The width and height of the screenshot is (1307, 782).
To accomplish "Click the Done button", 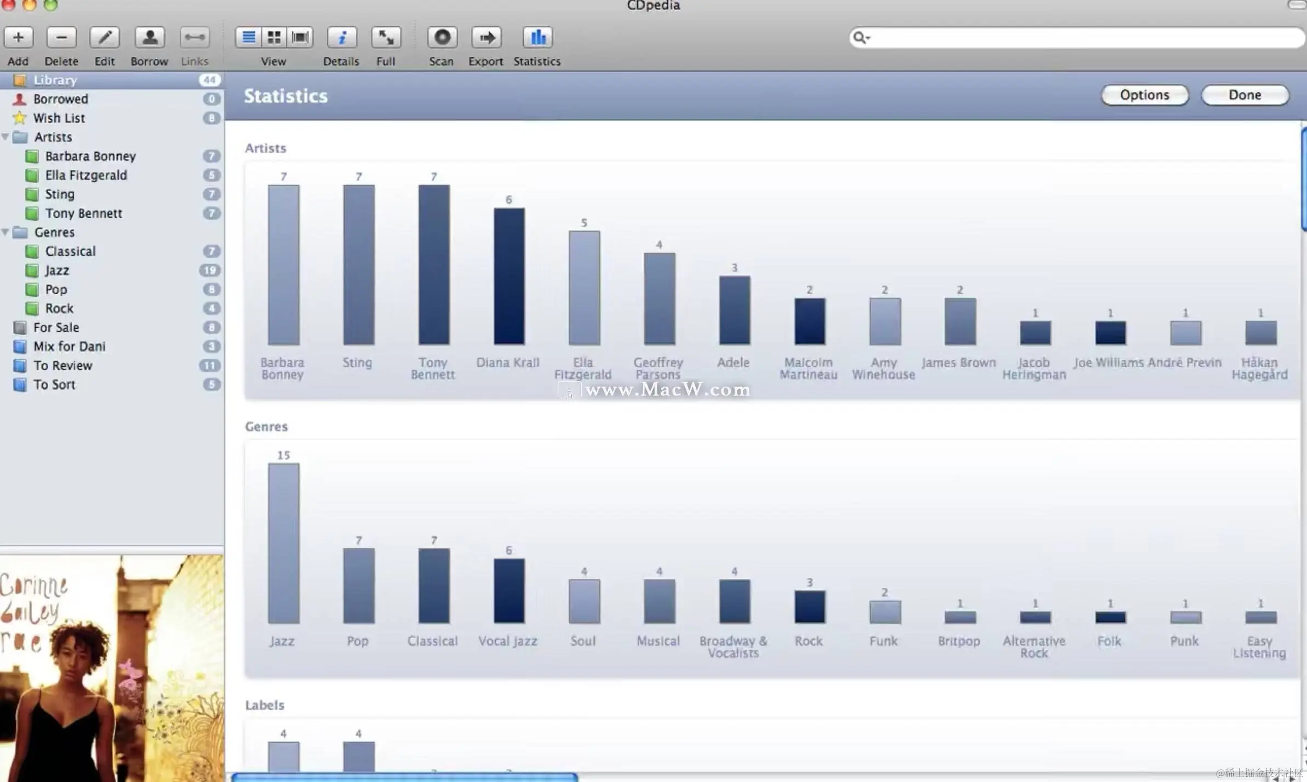I will [1245, 95].
